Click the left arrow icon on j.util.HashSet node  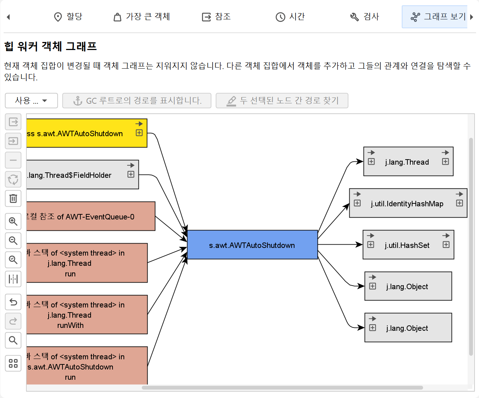coord(370,236)
